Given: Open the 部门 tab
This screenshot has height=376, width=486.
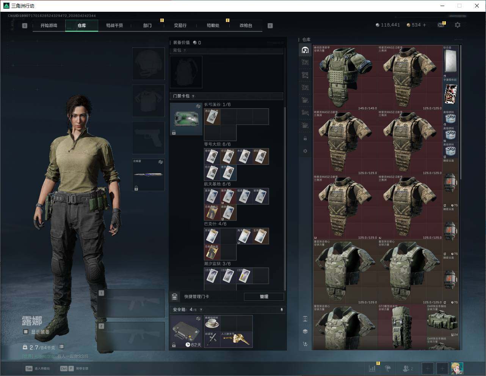Looking at the screenshot, I should 147,25.
